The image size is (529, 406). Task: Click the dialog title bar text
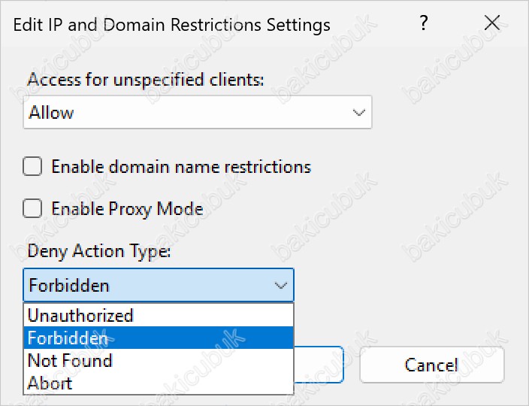(x=172, y=25)
